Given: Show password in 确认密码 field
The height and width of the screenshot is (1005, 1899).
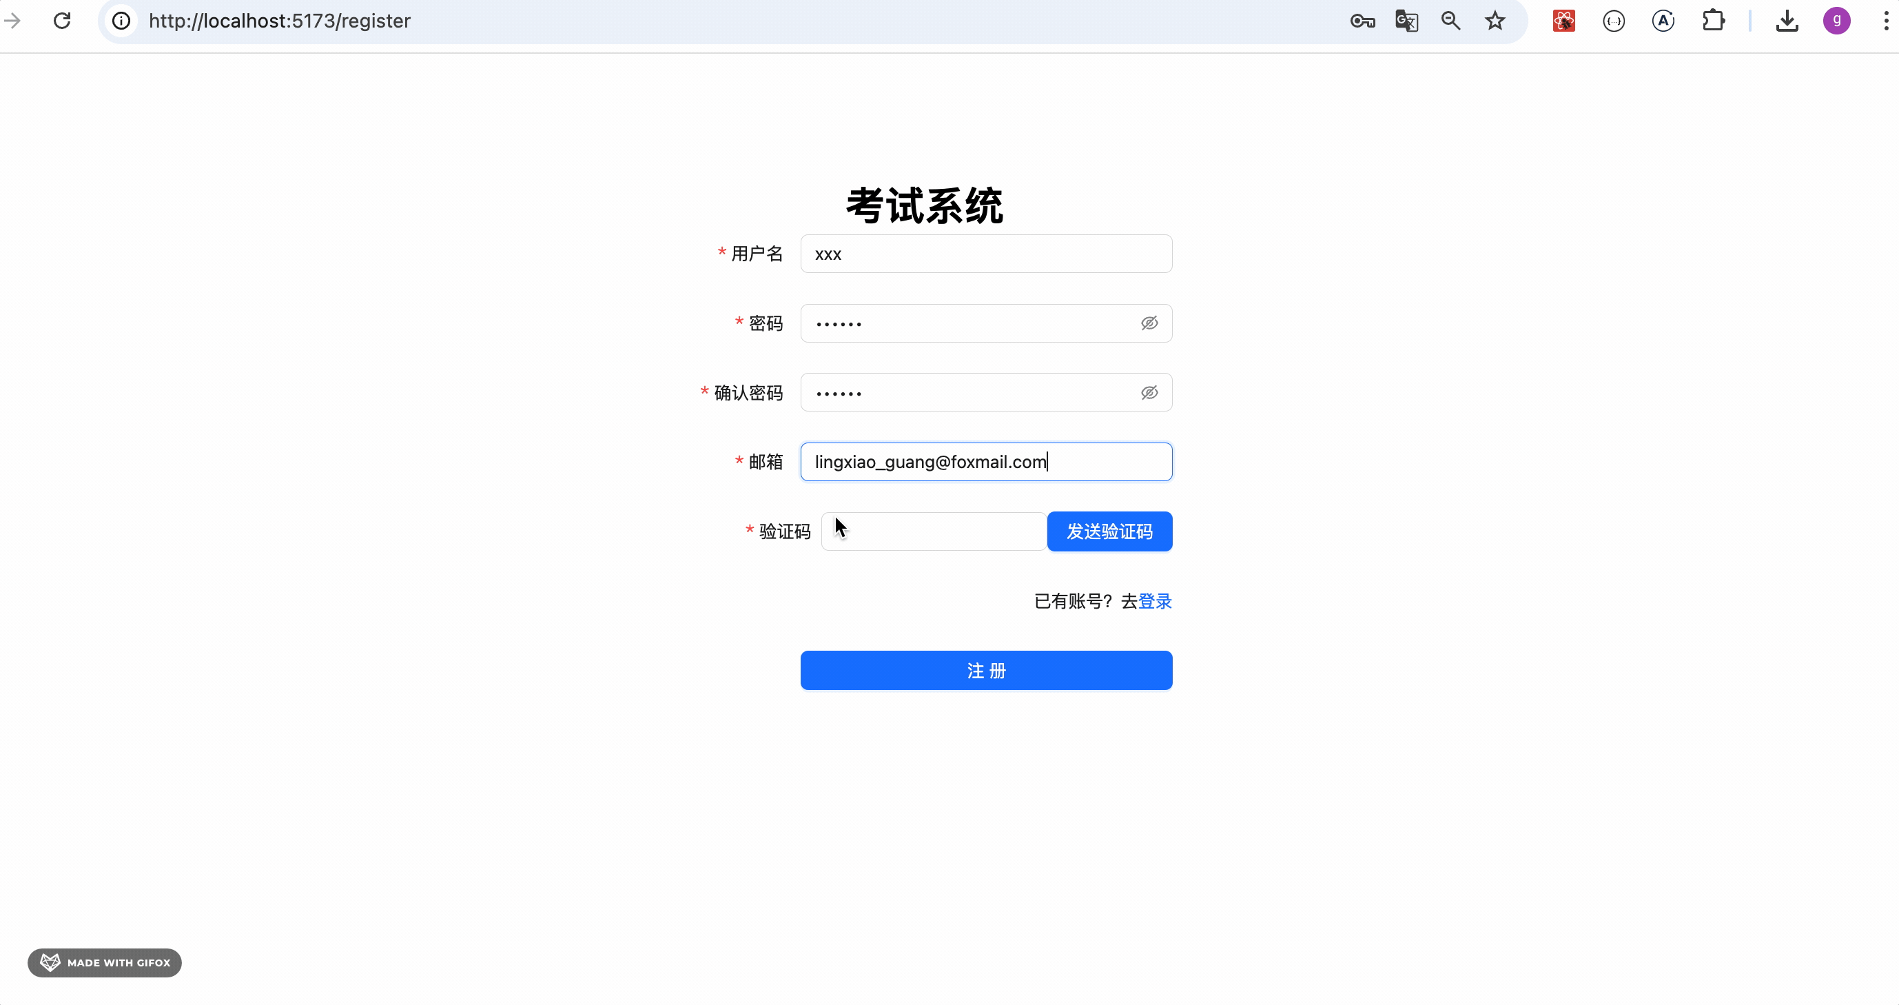Looking at the screenshot, I should click(1149, 392).
